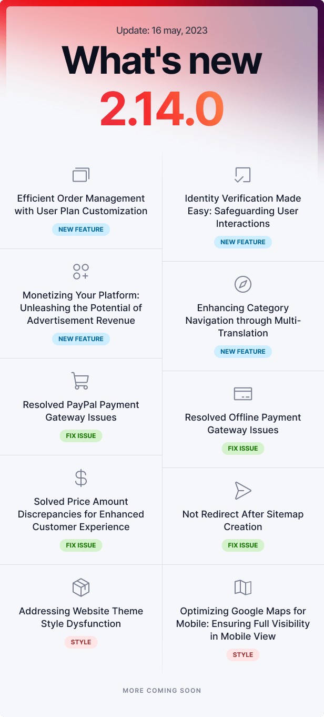324x717 pixels.
Task: Select NEW FEATURE badge under Multi-Translation
Action: 242,352
